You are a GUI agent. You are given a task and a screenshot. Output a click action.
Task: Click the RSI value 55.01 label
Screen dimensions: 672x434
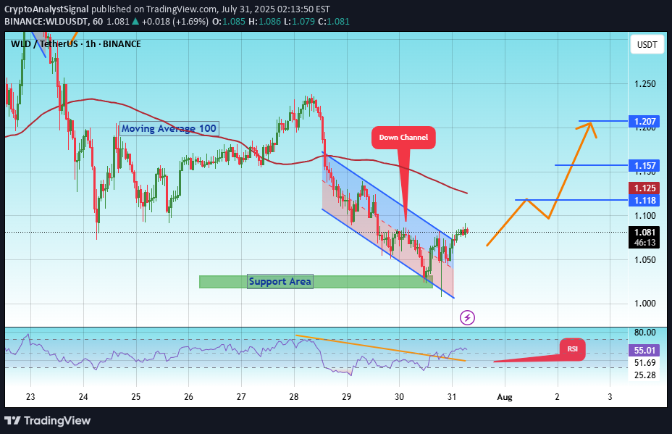click(x=644, y=351)
